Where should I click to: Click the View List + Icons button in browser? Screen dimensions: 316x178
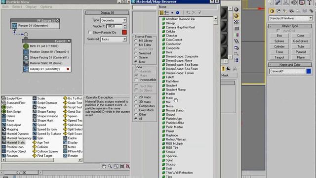pyautogui.click(x=161, y=13)
